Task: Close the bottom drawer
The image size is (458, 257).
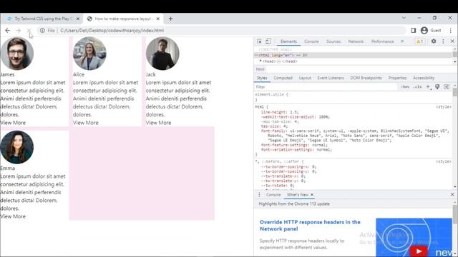Action: point(452,194)
